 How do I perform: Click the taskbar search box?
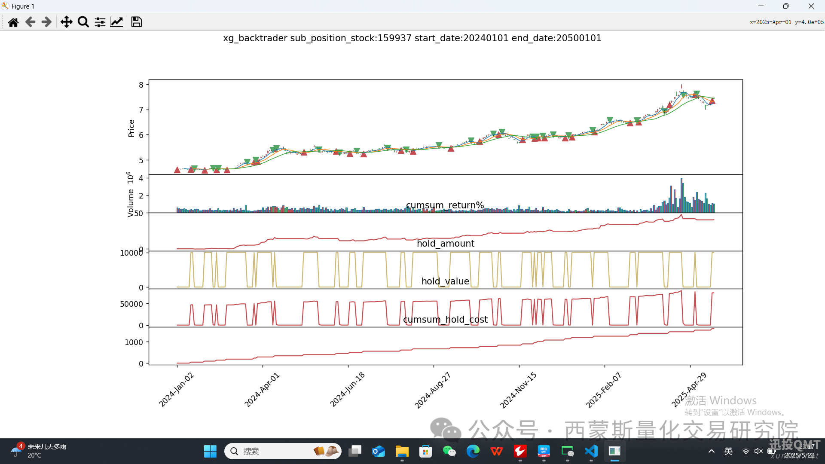coord(283,451)
